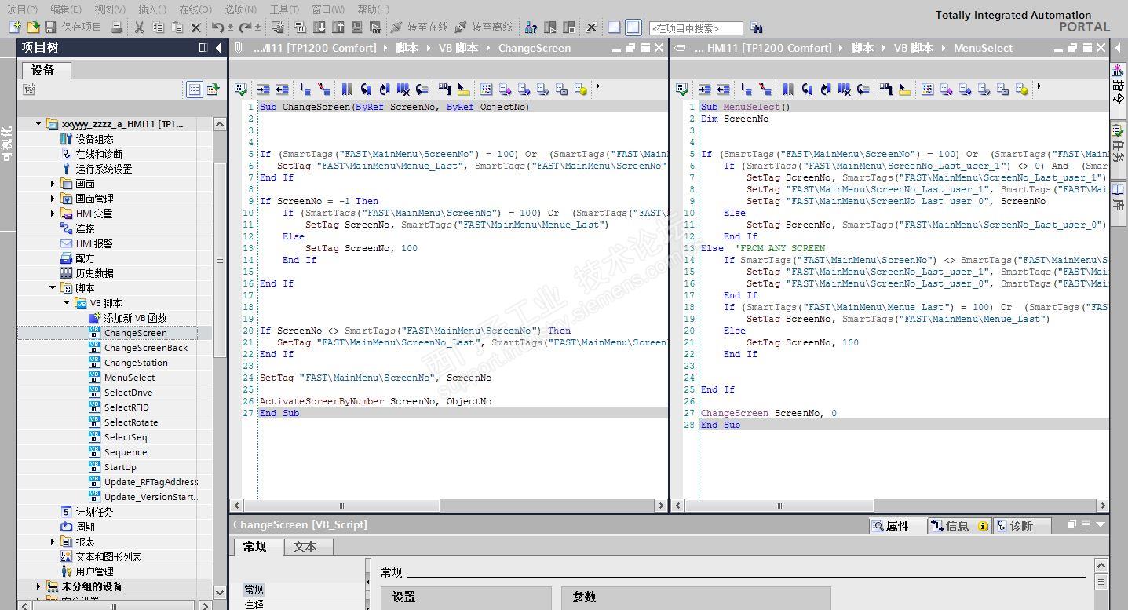Click the Print icon in toolbar
Image resolution: width=1128 pixels, height=610 pixels.
click(x=117, y=27)
